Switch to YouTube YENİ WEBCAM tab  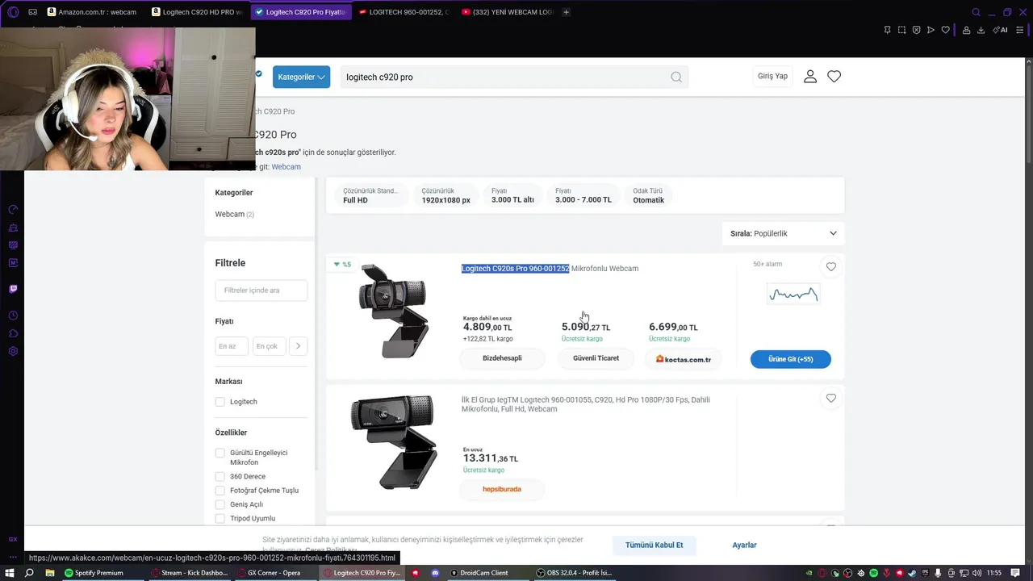[507, 12]
